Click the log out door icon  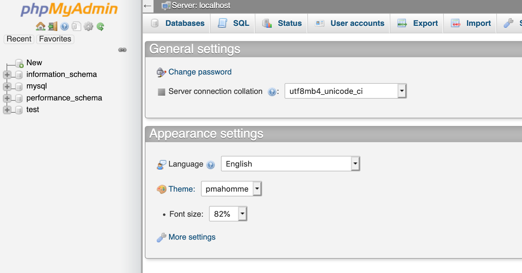[x=53, y=26]
